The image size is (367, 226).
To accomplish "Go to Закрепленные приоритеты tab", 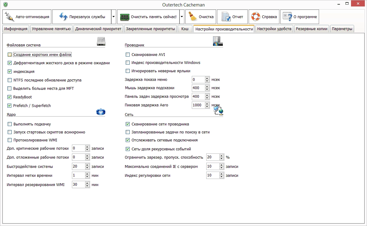I will (x=151, y=29).
